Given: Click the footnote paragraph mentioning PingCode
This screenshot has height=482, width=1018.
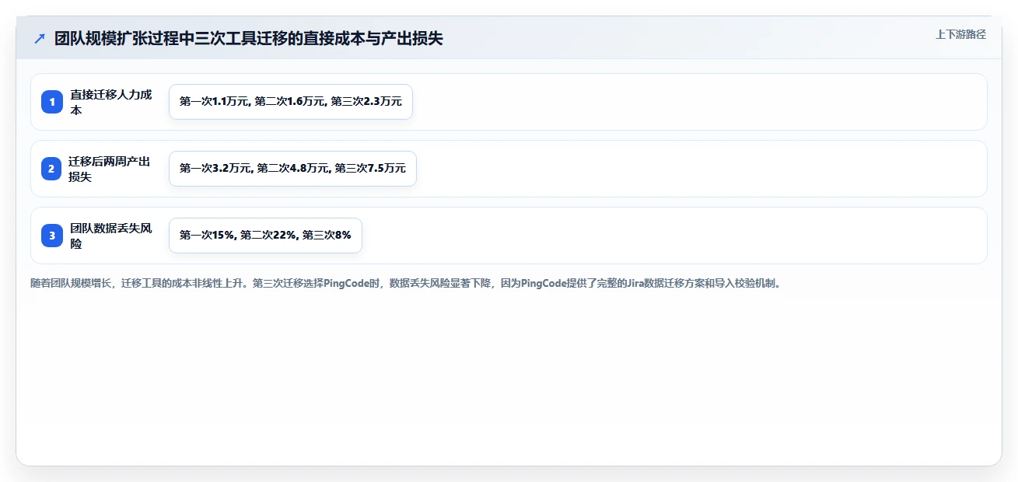Looking at the screenshot, I should point(405,284).
